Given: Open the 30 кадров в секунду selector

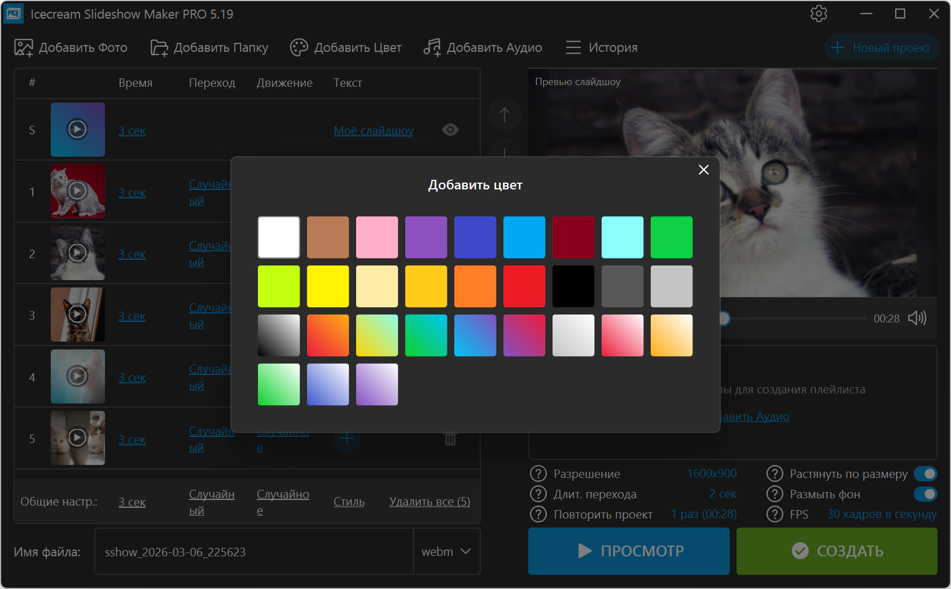Looking at the screenshot, I should [x=881, y=515].
